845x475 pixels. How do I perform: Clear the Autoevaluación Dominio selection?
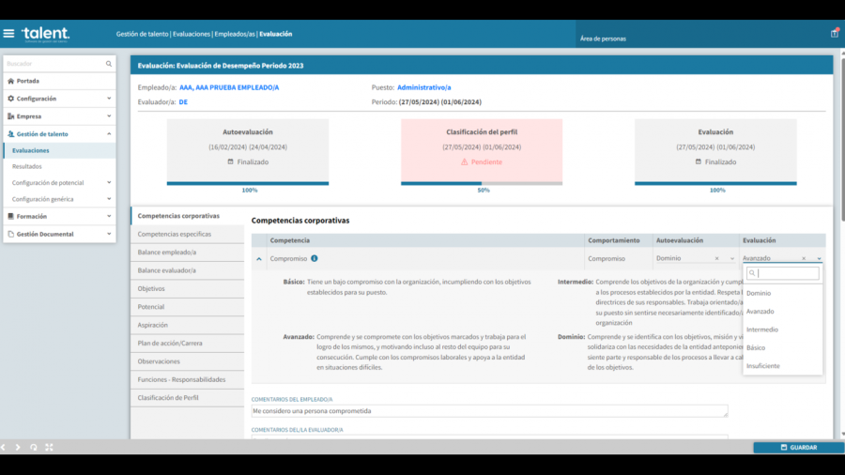click(x=716, y=258)
